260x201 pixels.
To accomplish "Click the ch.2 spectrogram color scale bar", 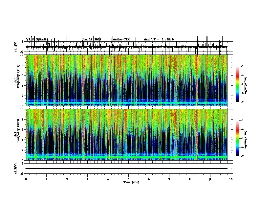I will pos(238,138).
